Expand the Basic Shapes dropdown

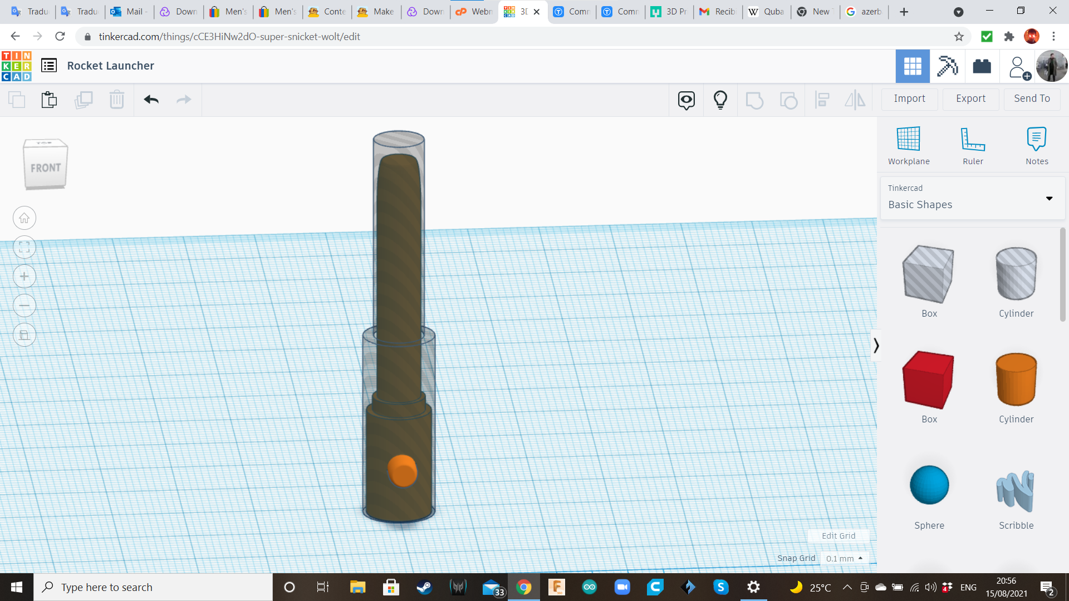(x=1049, y=199)
